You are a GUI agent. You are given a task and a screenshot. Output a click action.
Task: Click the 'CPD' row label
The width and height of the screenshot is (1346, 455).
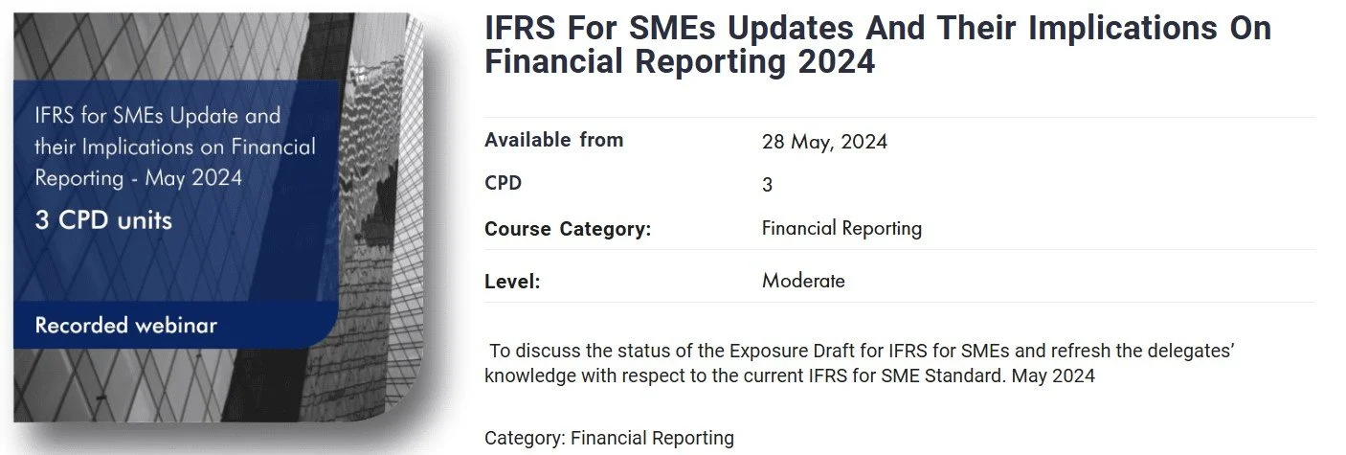[503, 183]
